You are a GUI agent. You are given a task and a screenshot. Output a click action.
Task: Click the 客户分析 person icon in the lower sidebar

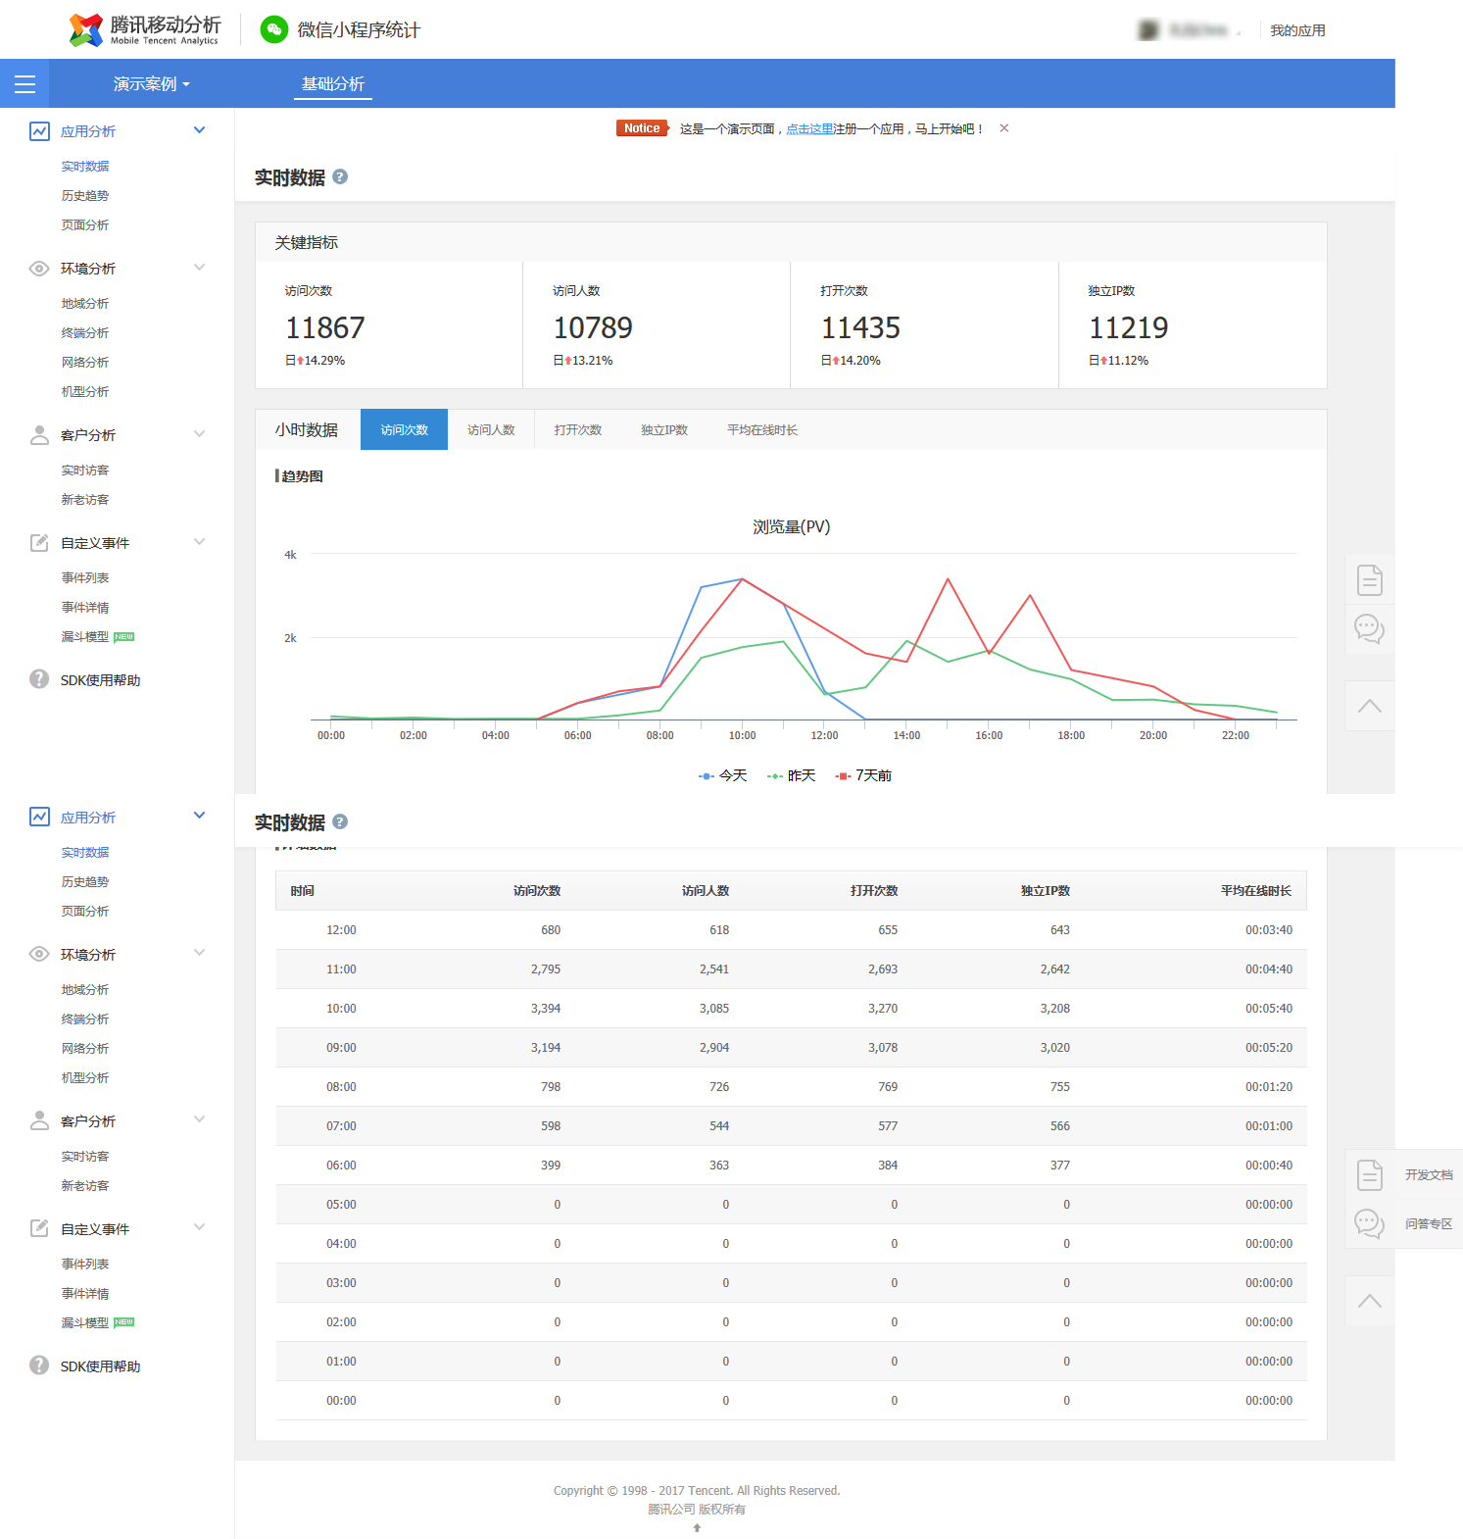tap(39, 1120)
